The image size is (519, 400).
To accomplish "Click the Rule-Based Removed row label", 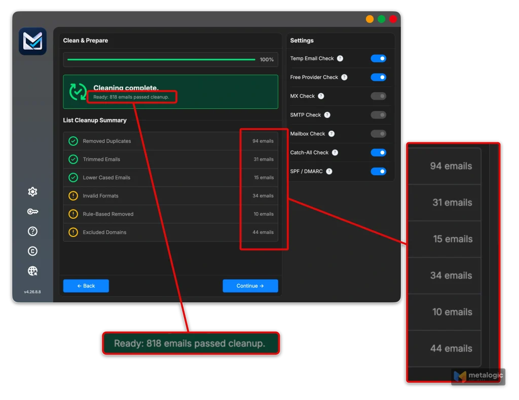I will [x=108, y=214].
